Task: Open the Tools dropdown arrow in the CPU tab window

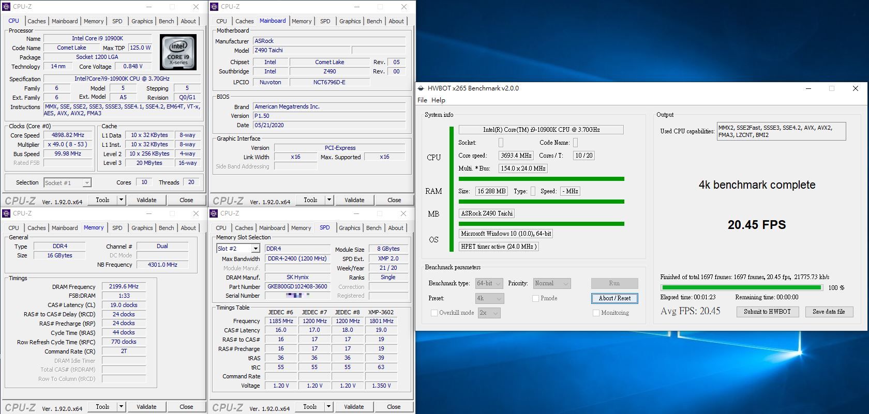Action: click(x=122, y=200)
